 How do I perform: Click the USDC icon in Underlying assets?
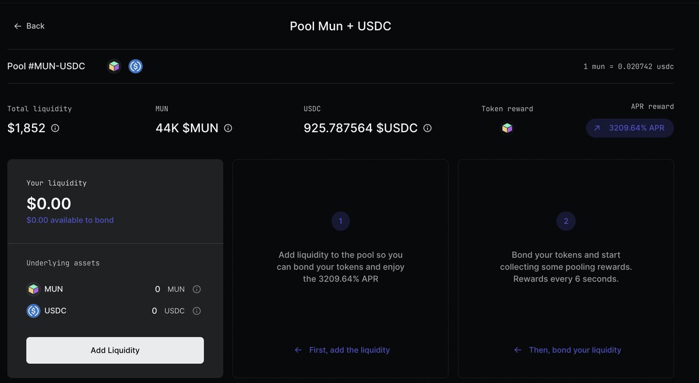coord(33,311)
